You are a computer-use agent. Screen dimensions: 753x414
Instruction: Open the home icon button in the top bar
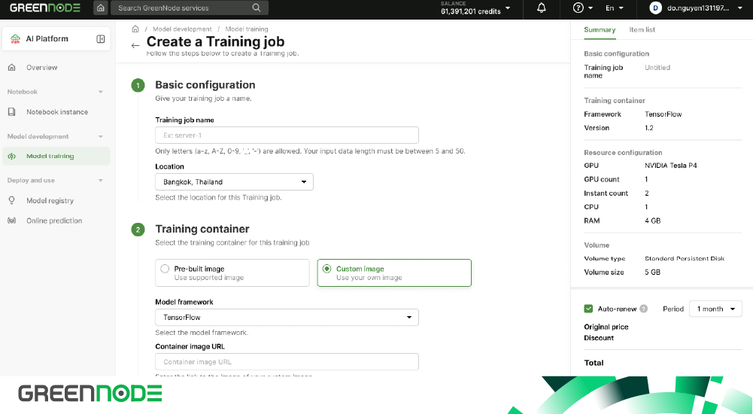(100, 8)
